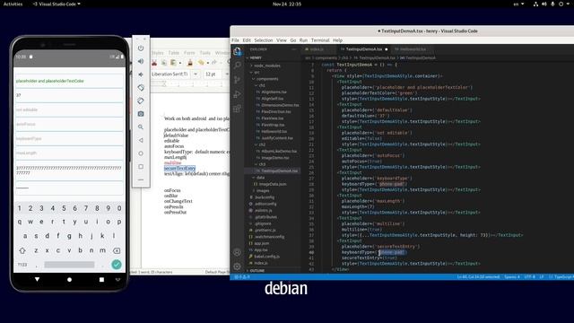Open Writer Table menu

[173, 53]
